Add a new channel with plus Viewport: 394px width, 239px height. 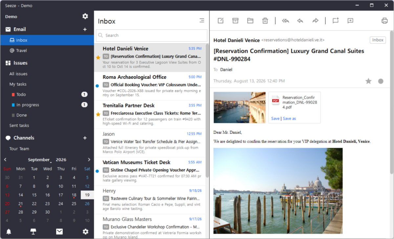click(85, 138)
